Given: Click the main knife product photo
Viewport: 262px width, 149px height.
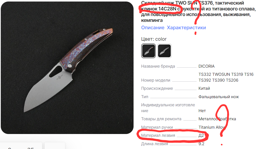Looking at the screenshot, I should [67, 68].
